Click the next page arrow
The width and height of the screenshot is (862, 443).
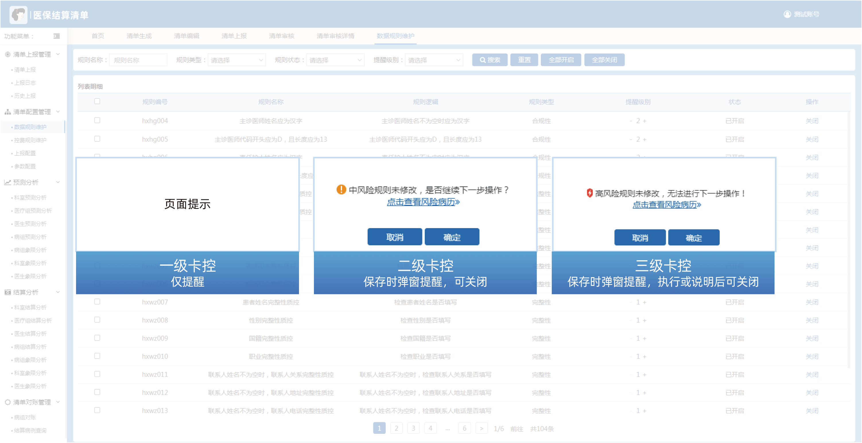(481, 428)
